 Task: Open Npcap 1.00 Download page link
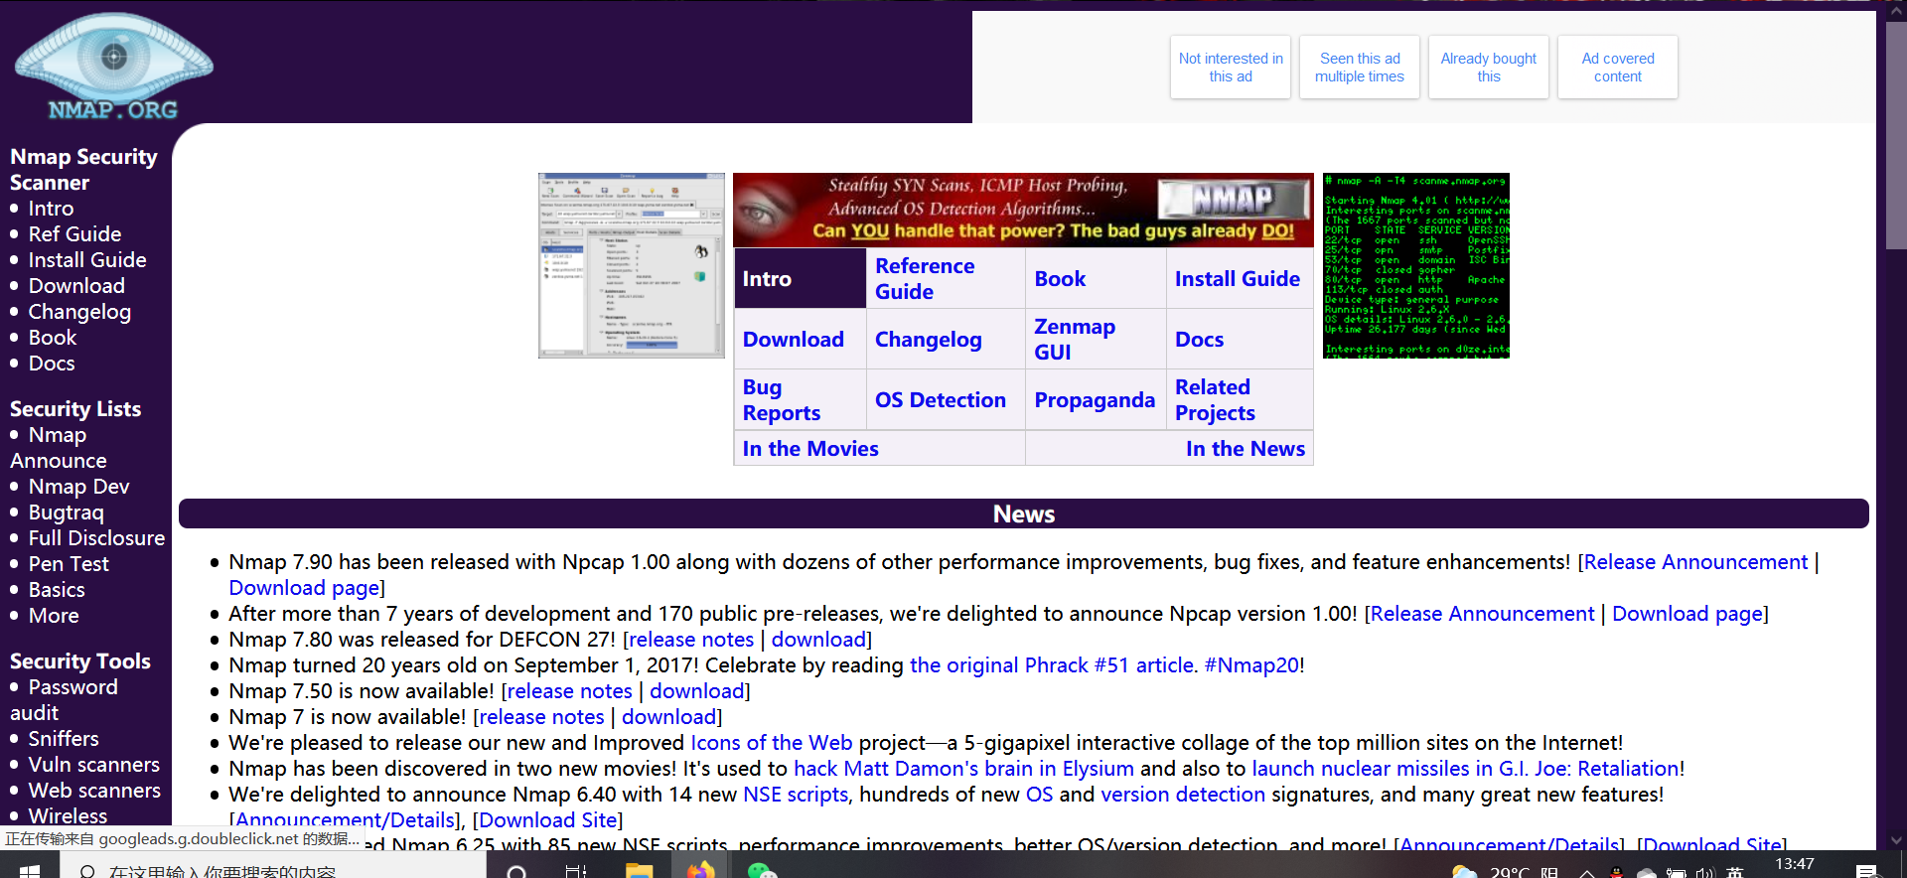[1687, 614]
